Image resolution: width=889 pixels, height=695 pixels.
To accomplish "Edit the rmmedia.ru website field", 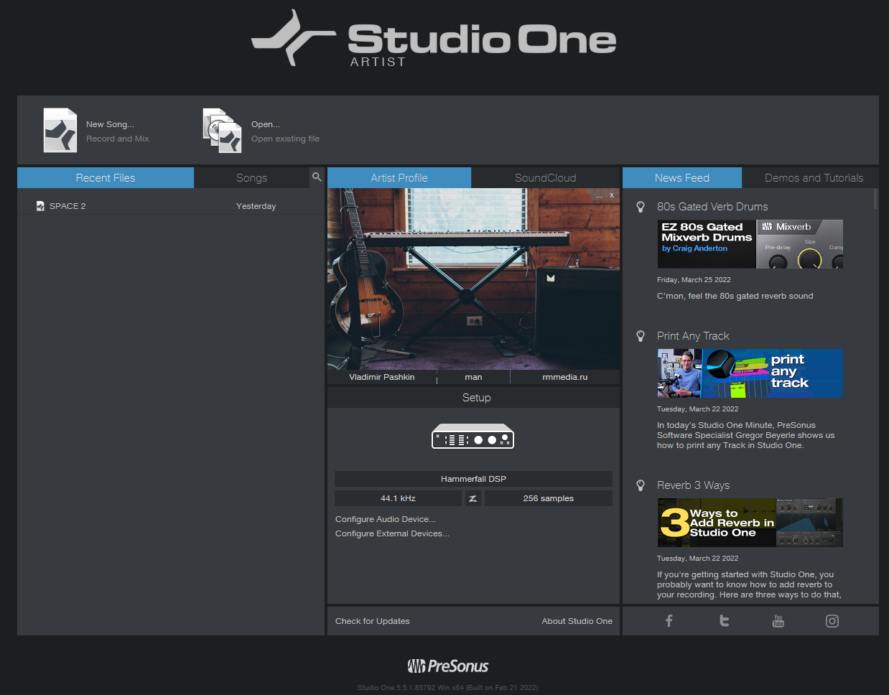I will [x=565, y=377].
